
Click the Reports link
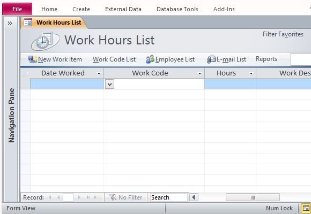pos(266,59)
